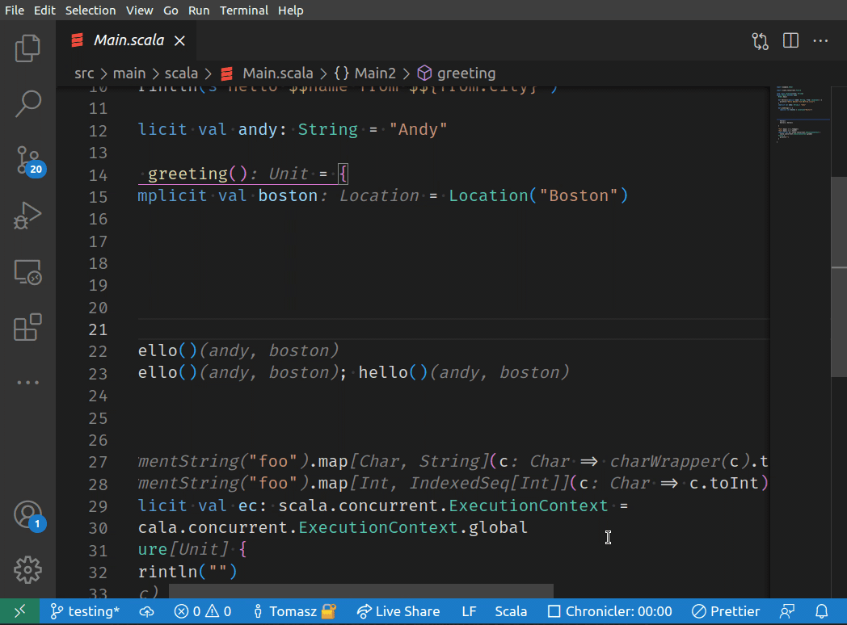Click the "Andy" string on line 12
The image size is (847, 625).
coord(418,129)
